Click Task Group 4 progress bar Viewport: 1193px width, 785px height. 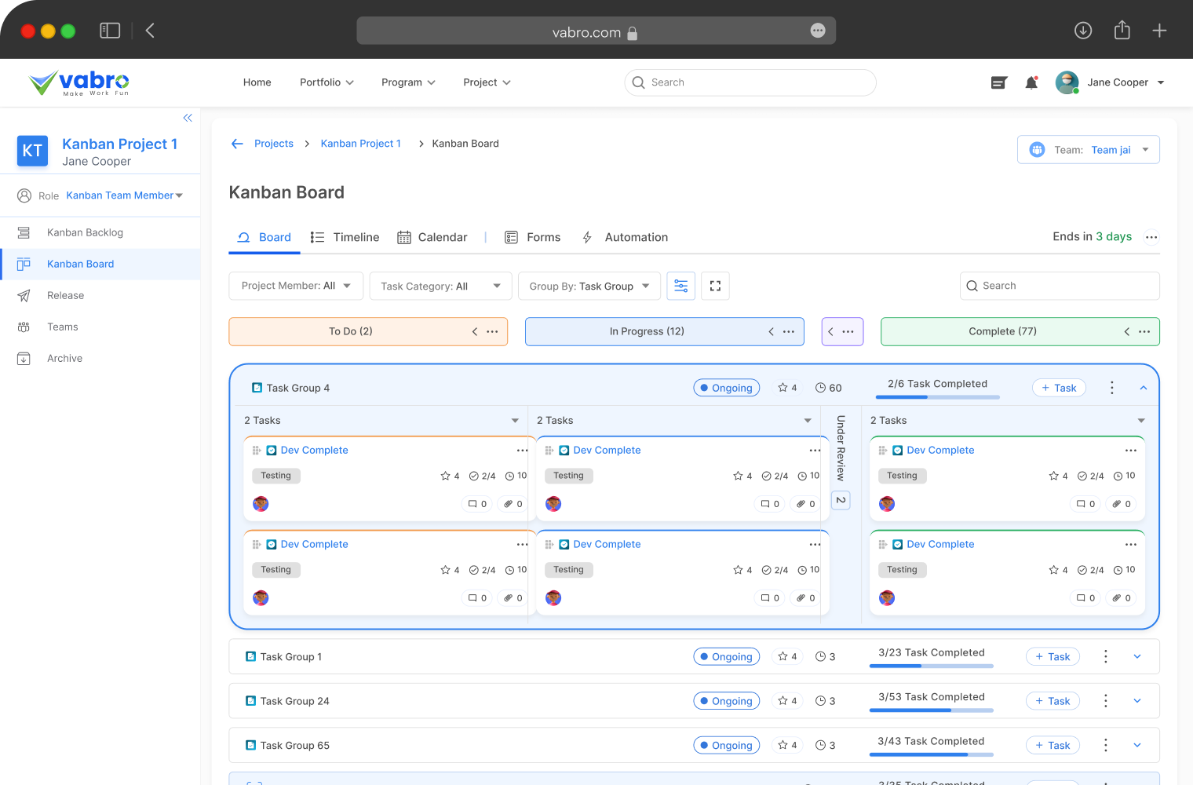tap(937, 397)
